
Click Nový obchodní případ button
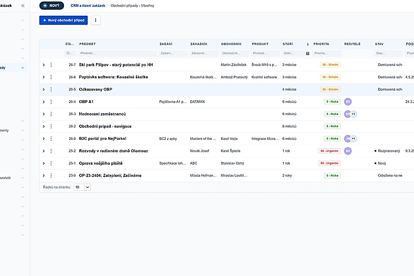pos(63,20)
